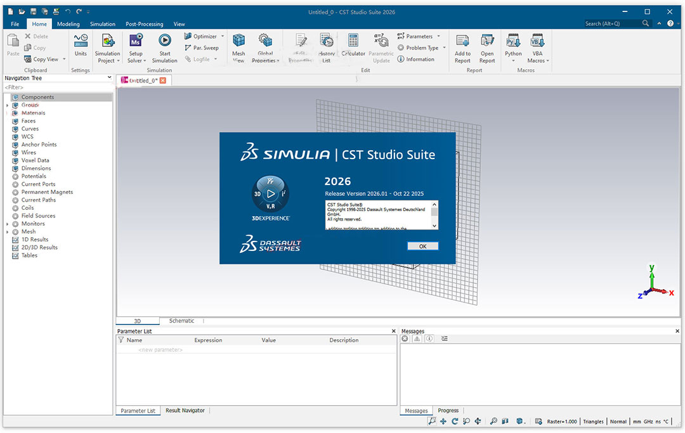
Task: Switch to the Modeling ribbon tab
Action: coord(68,24)
